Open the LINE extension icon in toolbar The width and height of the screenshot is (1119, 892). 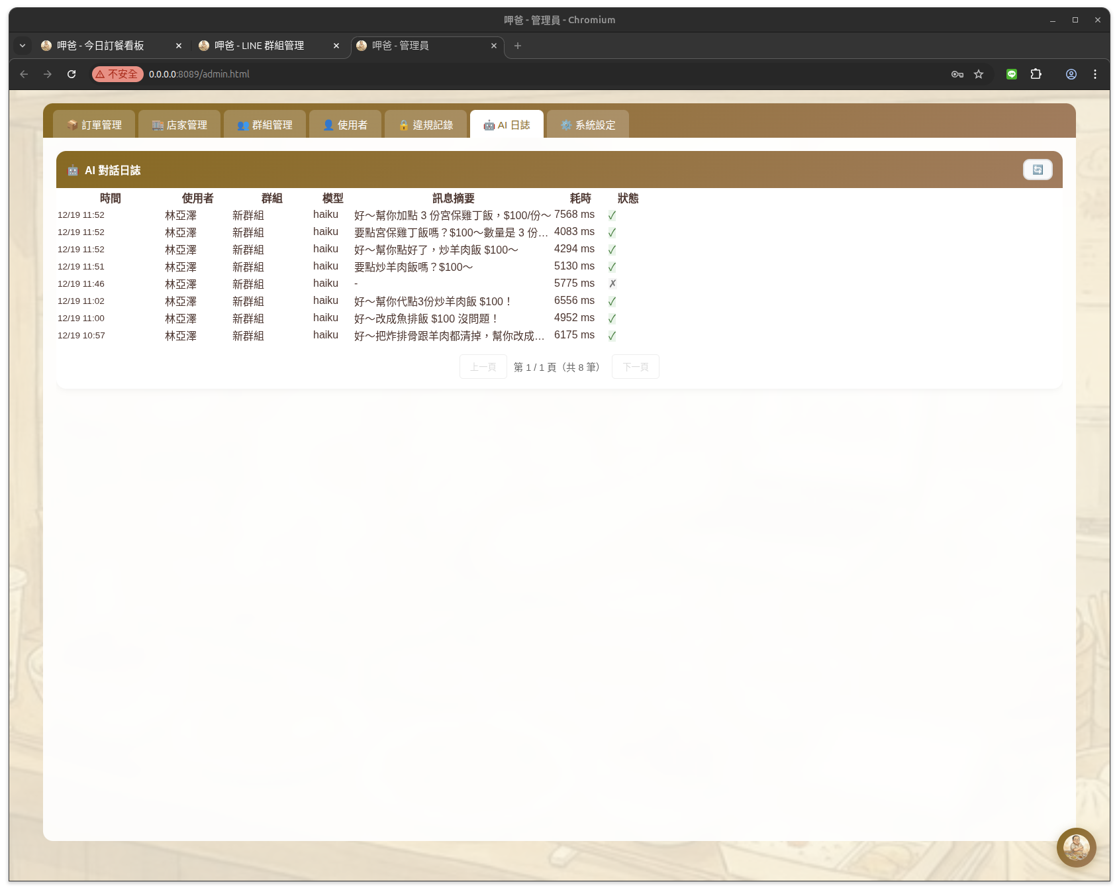click(x=1011, y=74)
